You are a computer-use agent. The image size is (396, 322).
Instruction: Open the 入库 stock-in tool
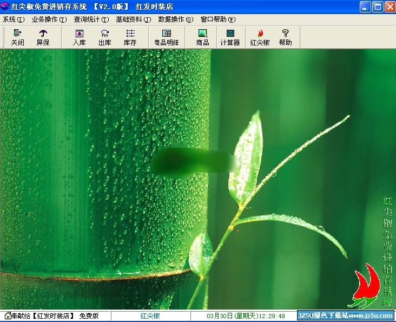tap(79, 37)
